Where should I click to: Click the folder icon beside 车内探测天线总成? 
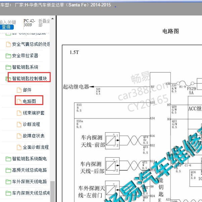pyautogui.click(x=8, y=193)
